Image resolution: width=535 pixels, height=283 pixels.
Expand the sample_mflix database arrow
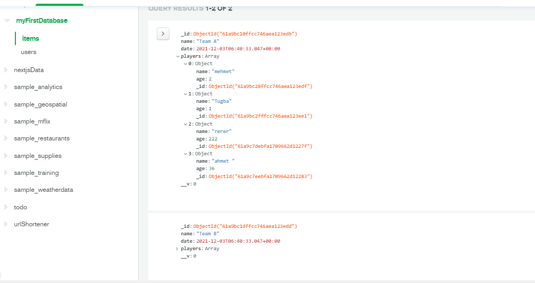pos(6,121)
